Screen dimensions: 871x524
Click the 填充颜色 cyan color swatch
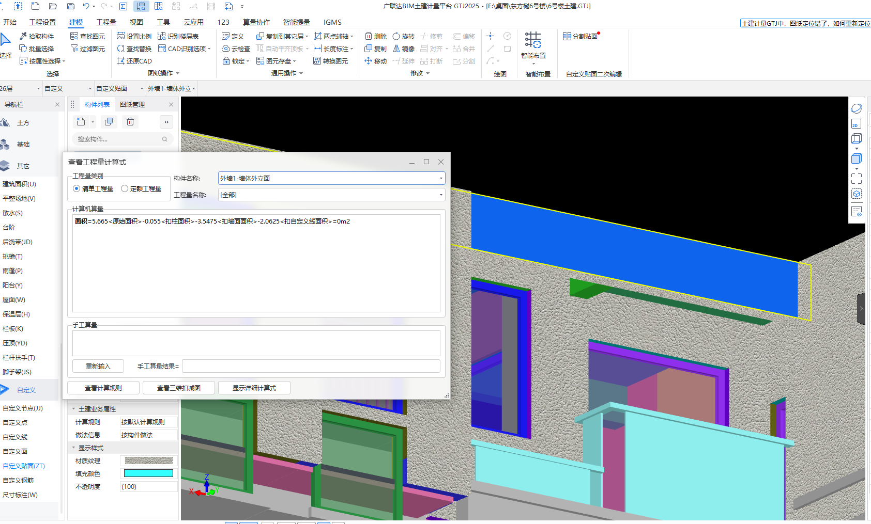click(148, 473)
